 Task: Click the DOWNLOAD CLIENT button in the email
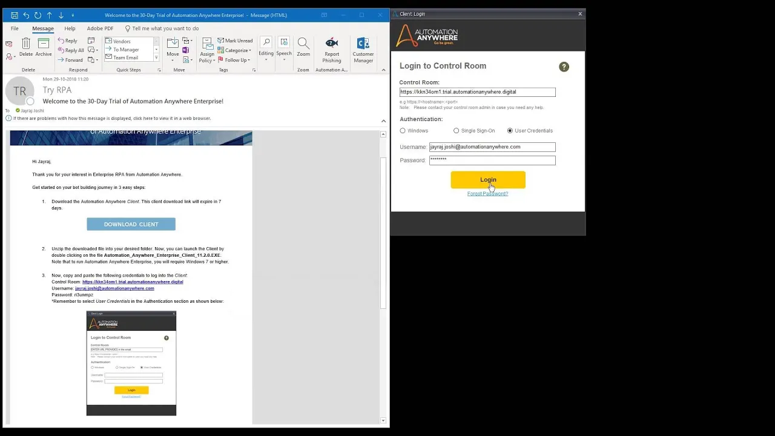pos(131,224)
